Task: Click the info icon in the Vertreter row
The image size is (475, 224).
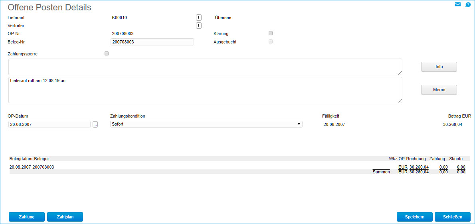Action: (198, 26)
